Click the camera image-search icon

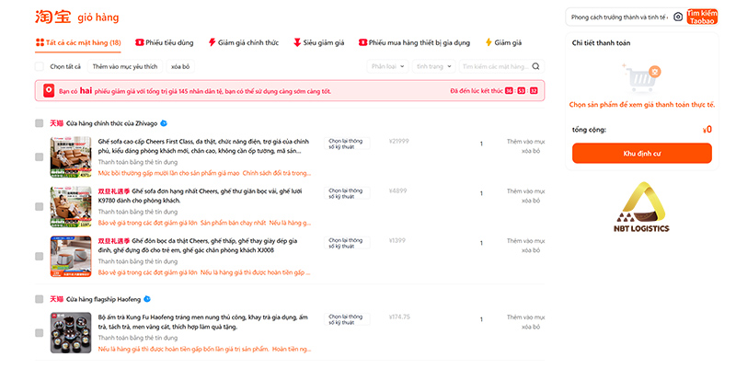678,17
